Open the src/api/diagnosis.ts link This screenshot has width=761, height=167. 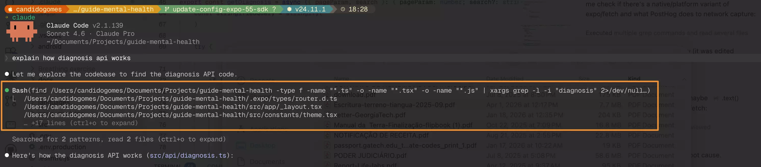click(188, 155)
